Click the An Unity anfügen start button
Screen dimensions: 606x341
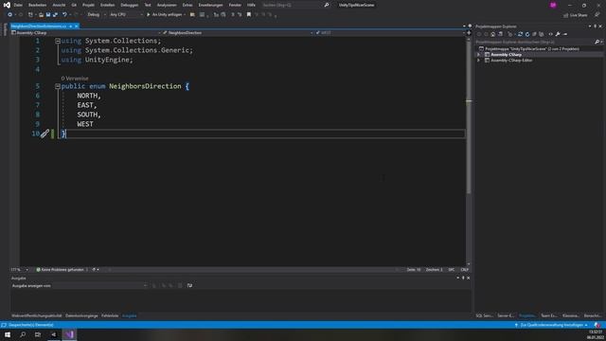[x=166, y=15]
